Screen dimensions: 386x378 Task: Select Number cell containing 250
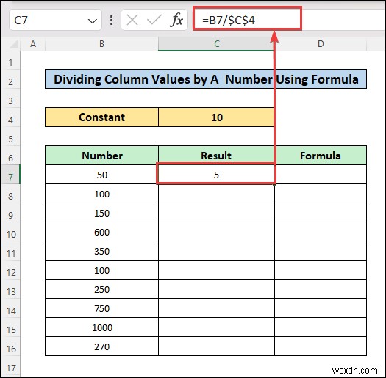coord(101,289)
